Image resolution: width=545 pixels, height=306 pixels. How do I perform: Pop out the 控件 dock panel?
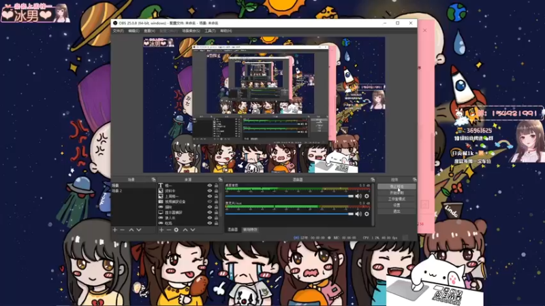[414, 180]
